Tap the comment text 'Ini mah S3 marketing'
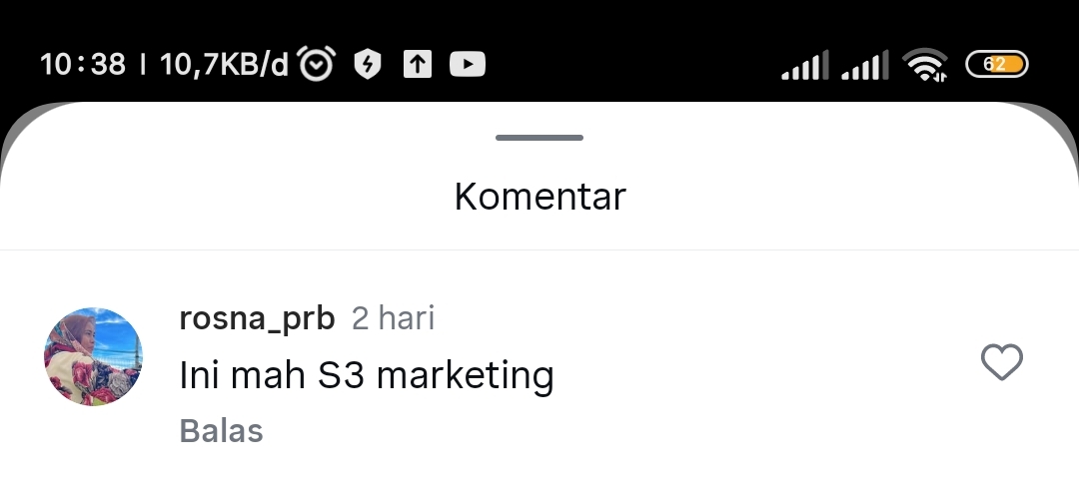The image size is (1079, 489). pyautogui.click(x=366, y=376)
